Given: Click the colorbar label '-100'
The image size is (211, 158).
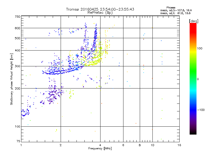Looking at the screenshot, I should pyautogui.click(x=201, y=110).
